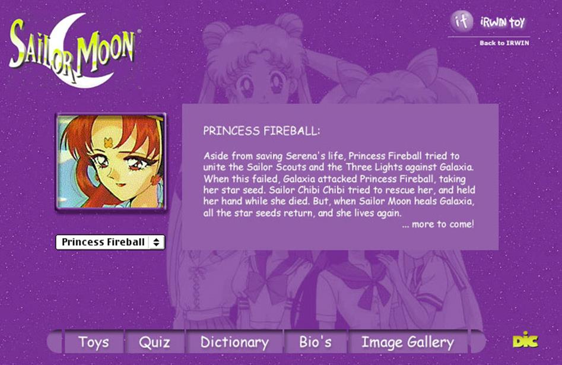The width and height of the screenshot is (562, 365).
Task: Open the Princess Fireball character dropdown
Action: point(110,242)
